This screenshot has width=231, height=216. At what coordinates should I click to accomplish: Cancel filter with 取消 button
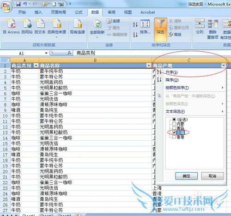213,176
